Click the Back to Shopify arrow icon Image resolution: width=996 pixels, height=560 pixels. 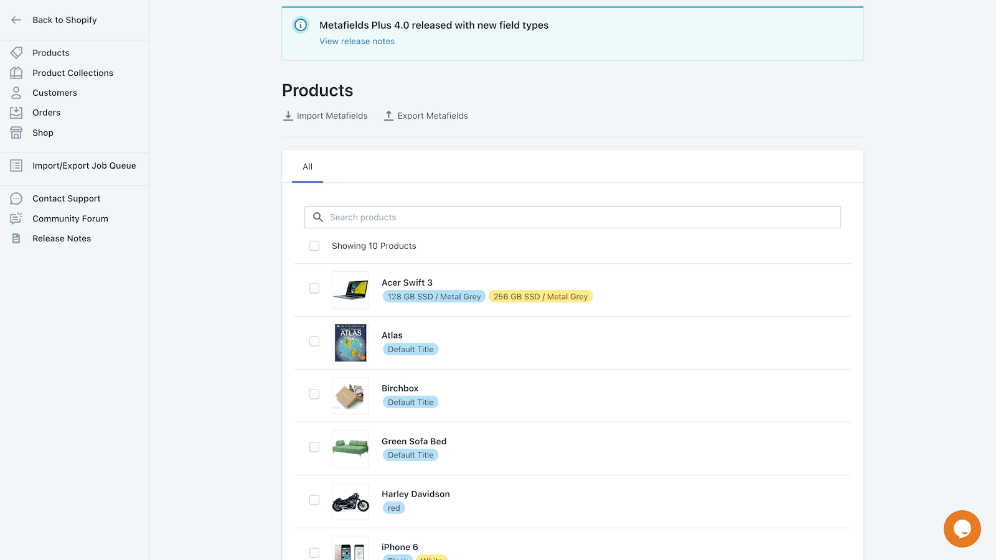point(16,20)
